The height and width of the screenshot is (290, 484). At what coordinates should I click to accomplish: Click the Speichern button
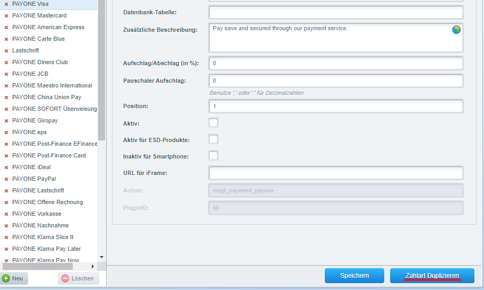coord(355,276)
